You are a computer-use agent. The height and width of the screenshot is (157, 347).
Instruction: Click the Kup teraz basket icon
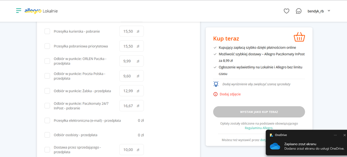coord(299,37)
